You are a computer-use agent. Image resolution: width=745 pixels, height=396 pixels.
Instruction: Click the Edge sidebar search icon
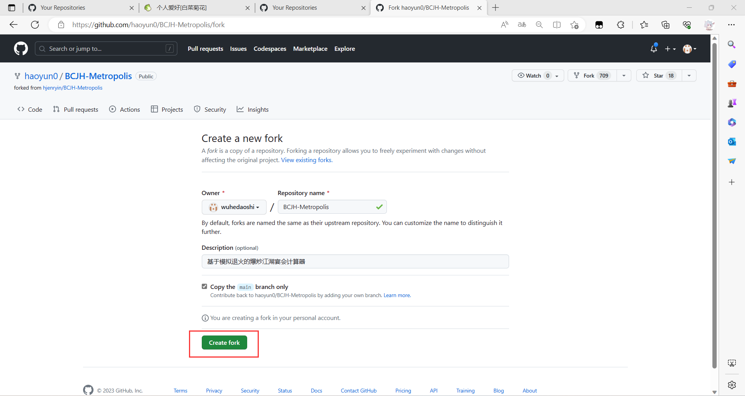tap(732, 45)
